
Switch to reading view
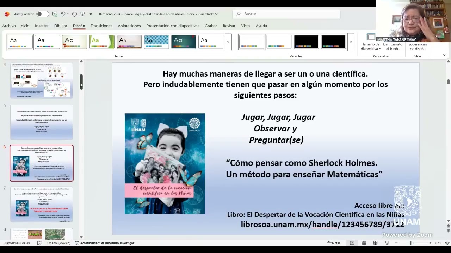[x=375, y=243]
